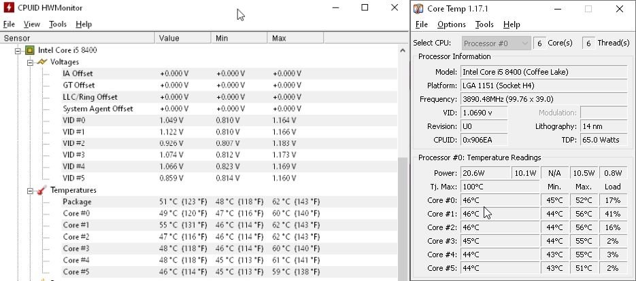Click the empty Modulation field
Viewport: 636px width, 281px height.
pyautogui.click(x=603, y=113)
